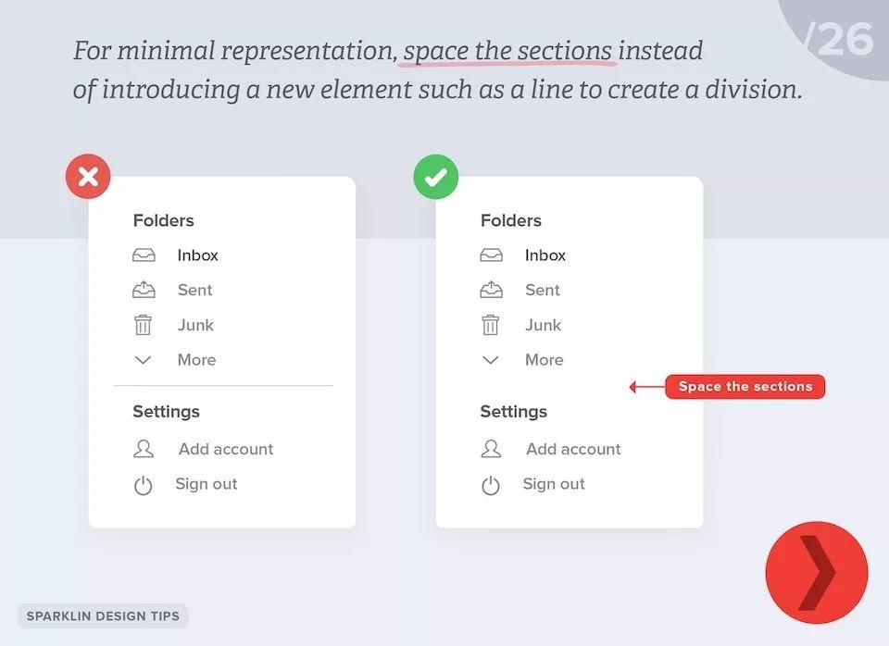
Task: Click the Inbox tray icon in right card
Action: point(491,255)
